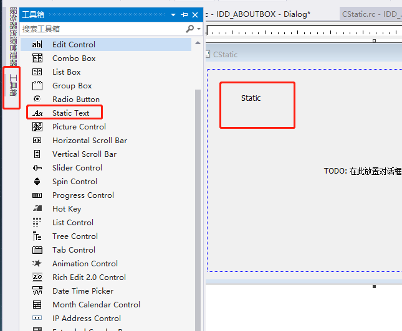Select the Month Calendar Control icon
Viewport: 402px width, 331px height.
[37, 304]
